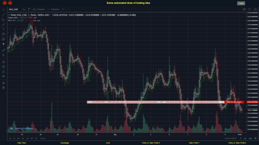Click the back arrow in left toolbar
Screen dimensions: 259x145
pos(3,44)
